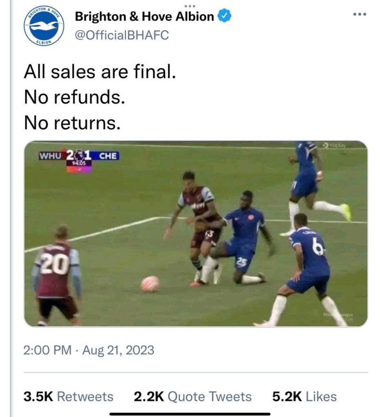Click the Brighton & Hove Albion display name
Viewport: 377px width, 417px height.
pyautogui.click(x=144, y=17)
